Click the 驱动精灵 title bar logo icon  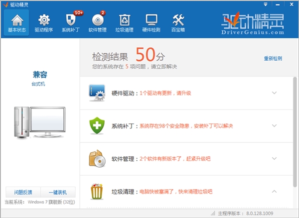coord(6,4)
